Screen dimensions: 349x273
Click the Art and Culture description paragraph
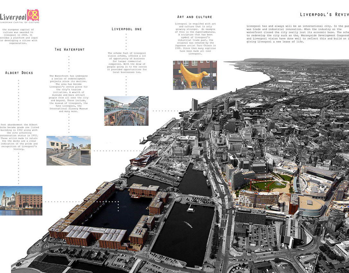195,39
